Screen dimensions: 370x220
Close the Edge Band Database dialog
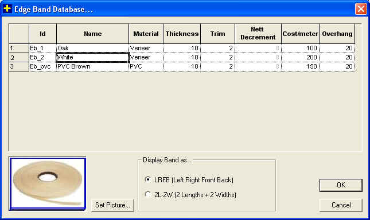pos(361,9)
